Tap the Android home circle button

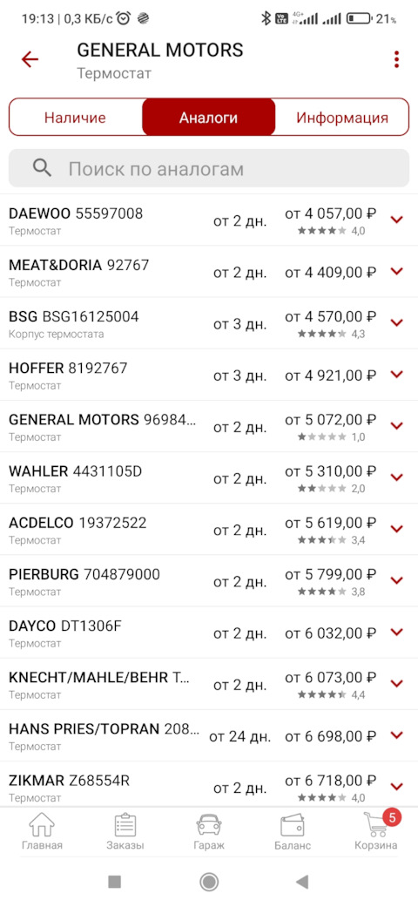point(209,882)
